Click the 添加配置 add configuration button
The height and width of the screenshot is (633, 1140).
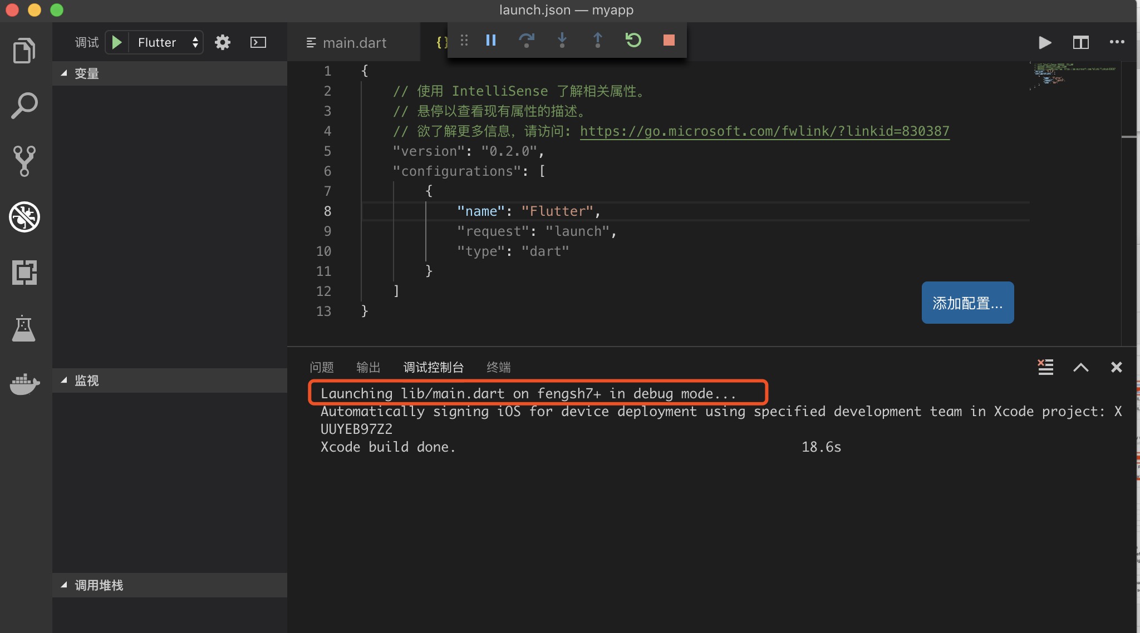click(x=967, y=303)
